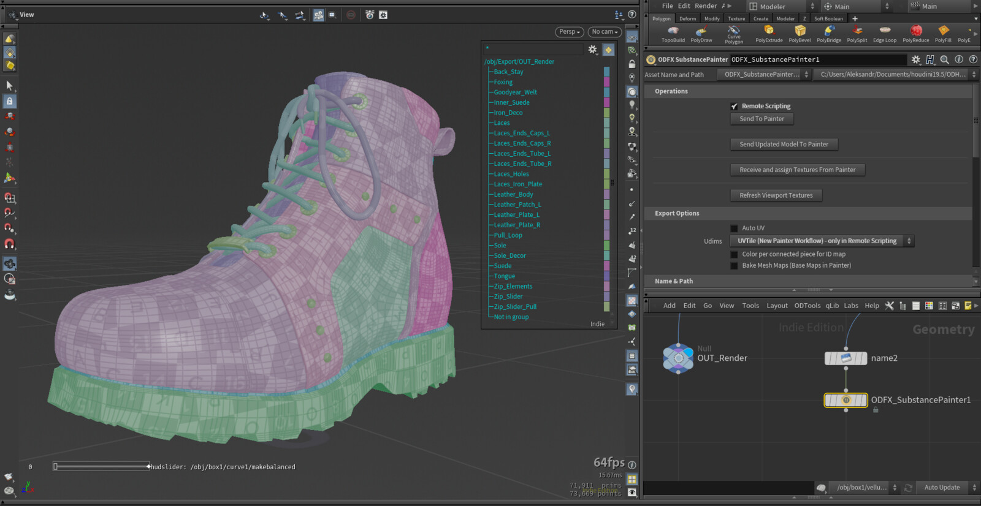Viewport: 981px width, 506px height.
Task: Collapse the Operations section
Action: tap(671, 91)
